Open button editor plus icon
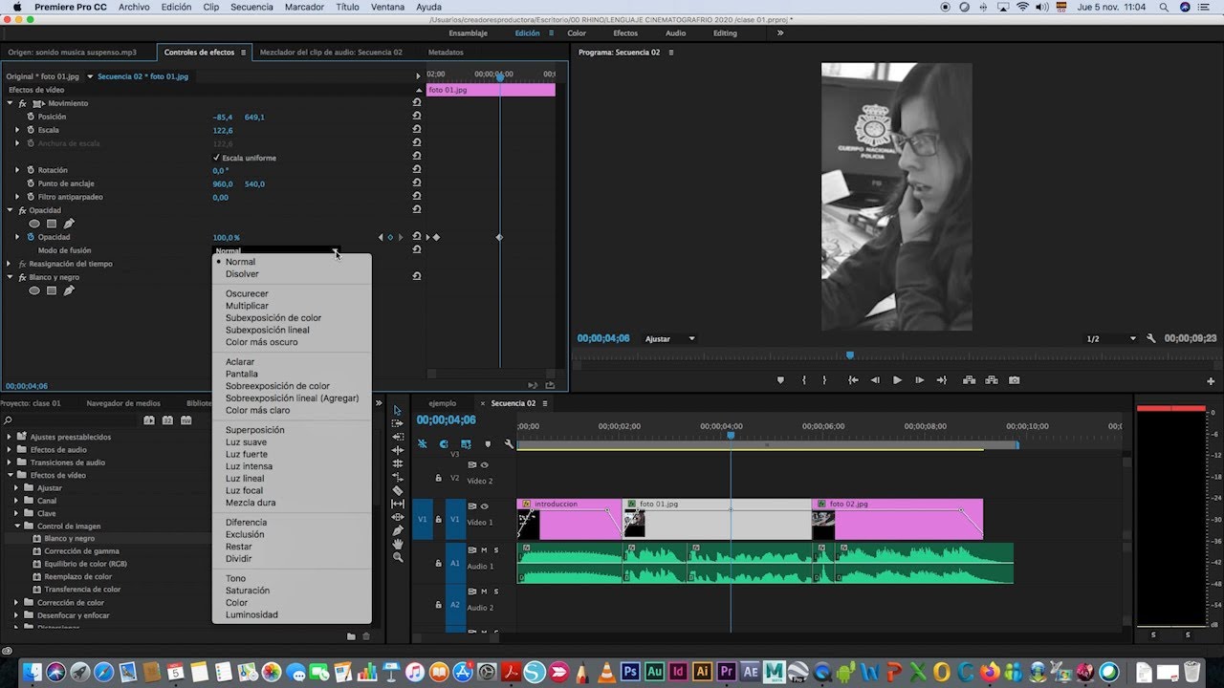Image resolution: width=1224 pixels, height=688 pixels. (1211, 380)
